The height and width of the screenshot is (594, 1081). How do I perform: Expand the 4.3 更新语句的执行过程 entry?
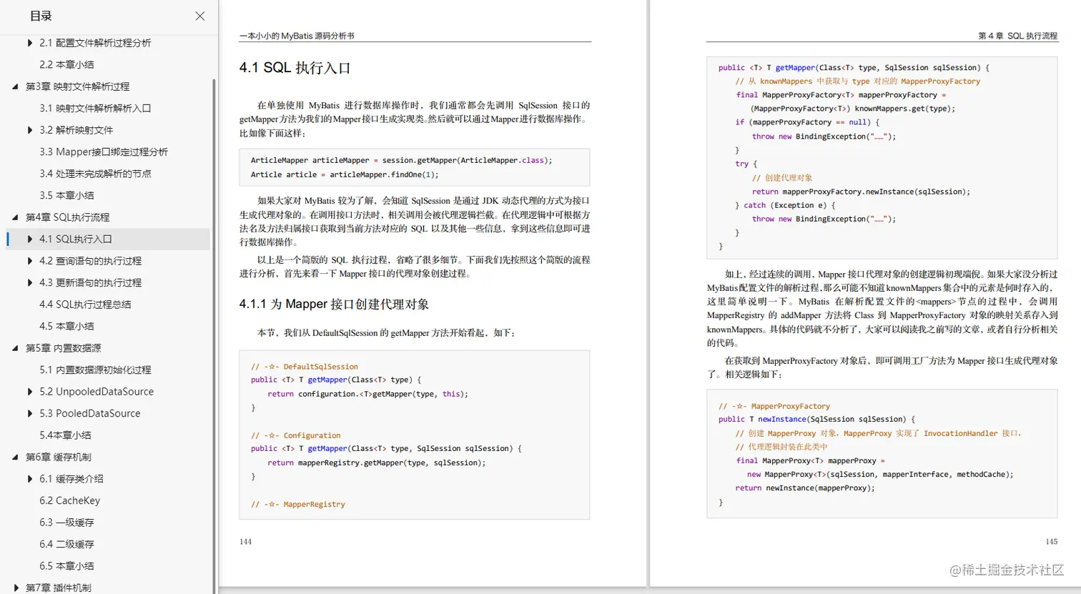click(29, 282)
